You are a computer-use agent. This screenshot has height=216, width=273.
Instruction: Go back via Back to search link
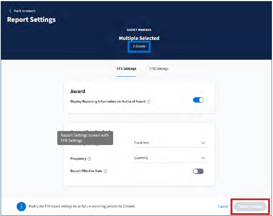24,11
